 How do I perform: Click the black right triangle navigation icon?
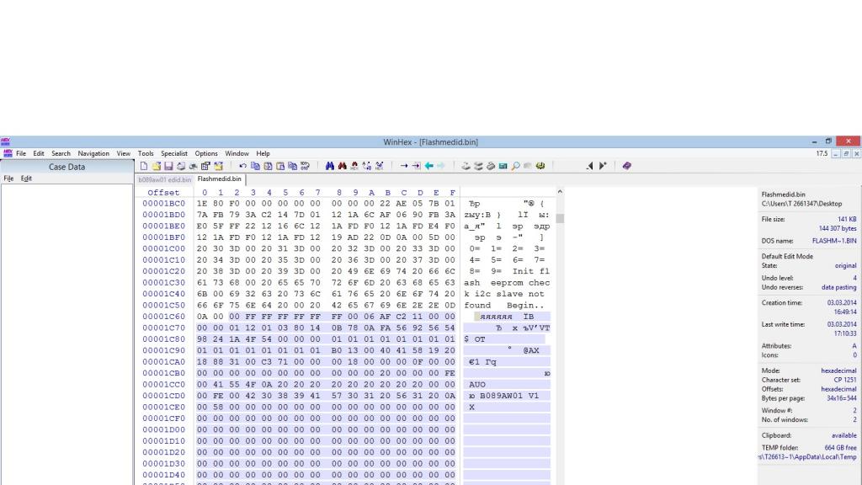click(x=603, y=166)
